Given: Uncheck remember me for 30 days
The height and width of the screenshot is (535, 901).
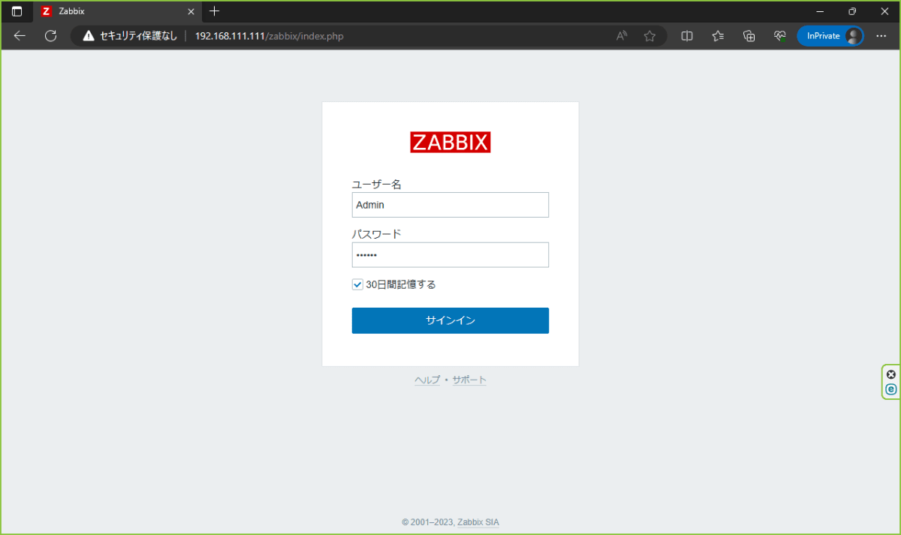Looking at the screenshot, I should (357, 284).
